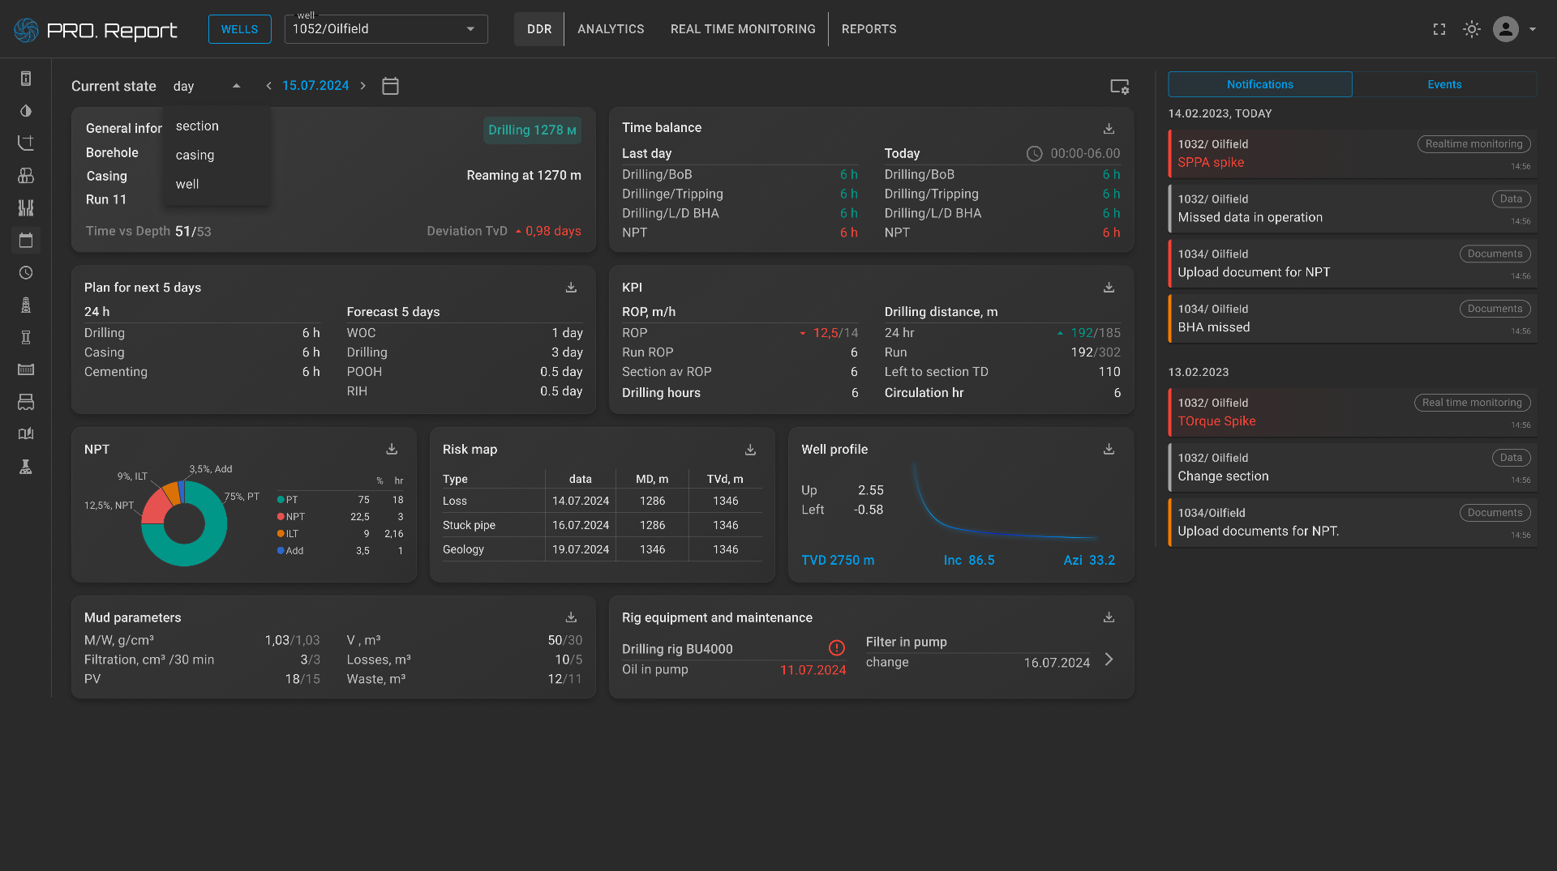Click the WELLS button
The width and height of the screenshot is (1557, 871).
click(239, 29)
